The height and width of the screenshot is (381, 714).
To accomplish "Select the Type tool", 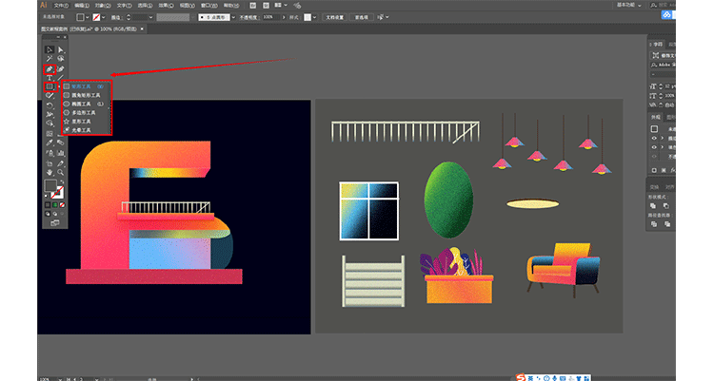I will pyautogui.click(x=49, y=79).
